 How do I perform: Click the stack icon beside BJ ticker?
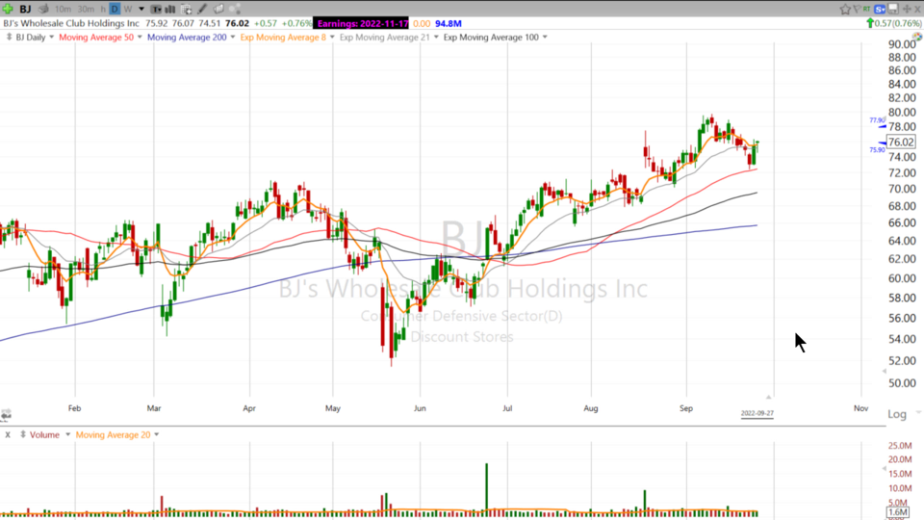coord(43,9)
